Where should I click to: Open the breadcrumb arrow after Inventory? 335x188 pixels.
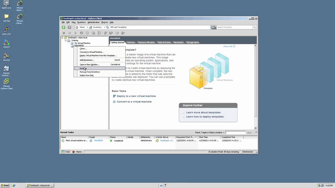coord(104,27)
